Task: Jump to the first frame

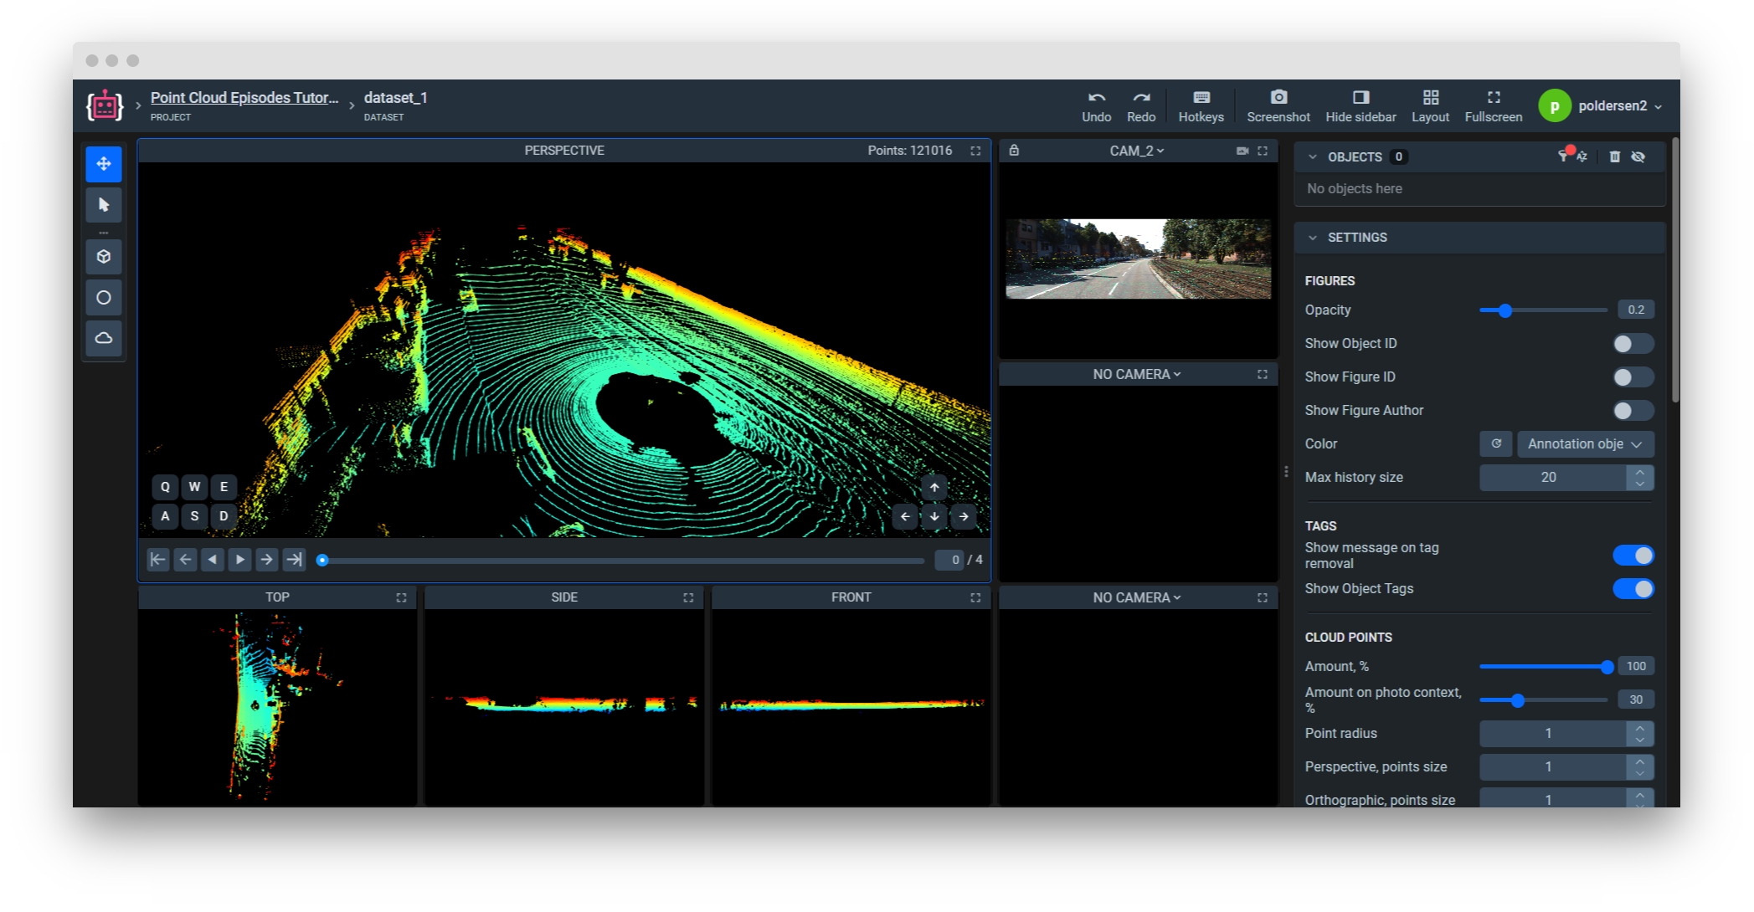Action: tap(157, 560)
